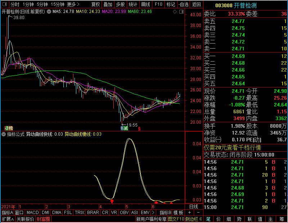Viewport: 288px width, 223px height.
Task: Switch indicator to EMV
Action: pos(145,213)
